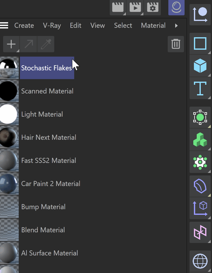212x273 pixels.
Task: Open Edit Render Settings gear clapperboard
Action: [x=152, y=8]
